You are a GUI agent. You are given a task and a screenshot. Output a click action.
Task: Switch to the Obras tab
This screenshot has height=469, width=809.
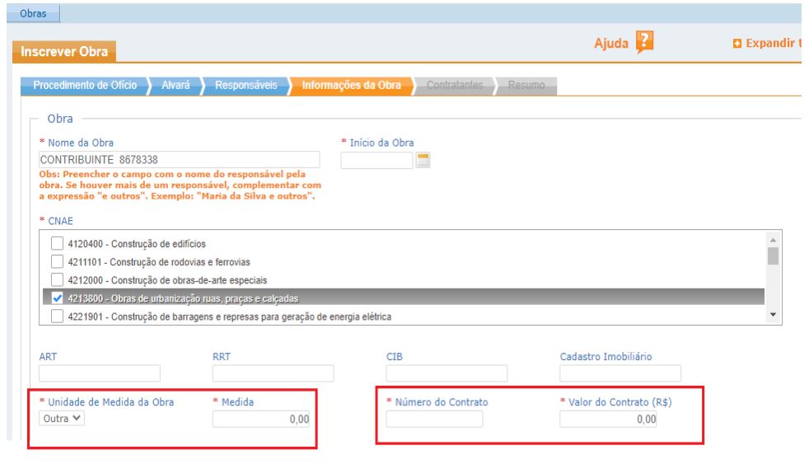pyautogui.click(x=32, y=14)
